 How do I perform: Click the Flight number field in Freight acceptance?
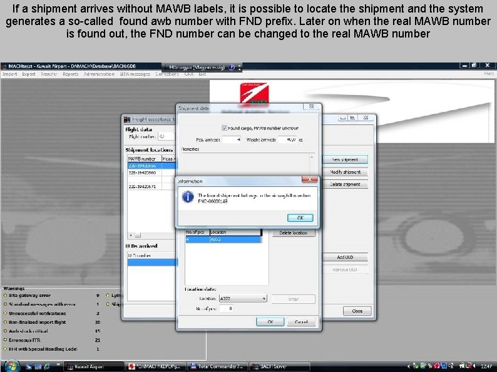coord(166,136)
